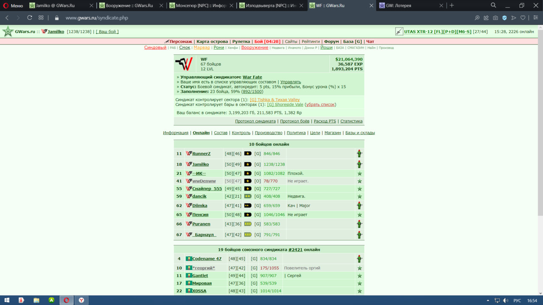Click the WF syndicate emblem image
The width and height of the screenshot is (543, 305).
pyautogui.click(x=184, y=64)
